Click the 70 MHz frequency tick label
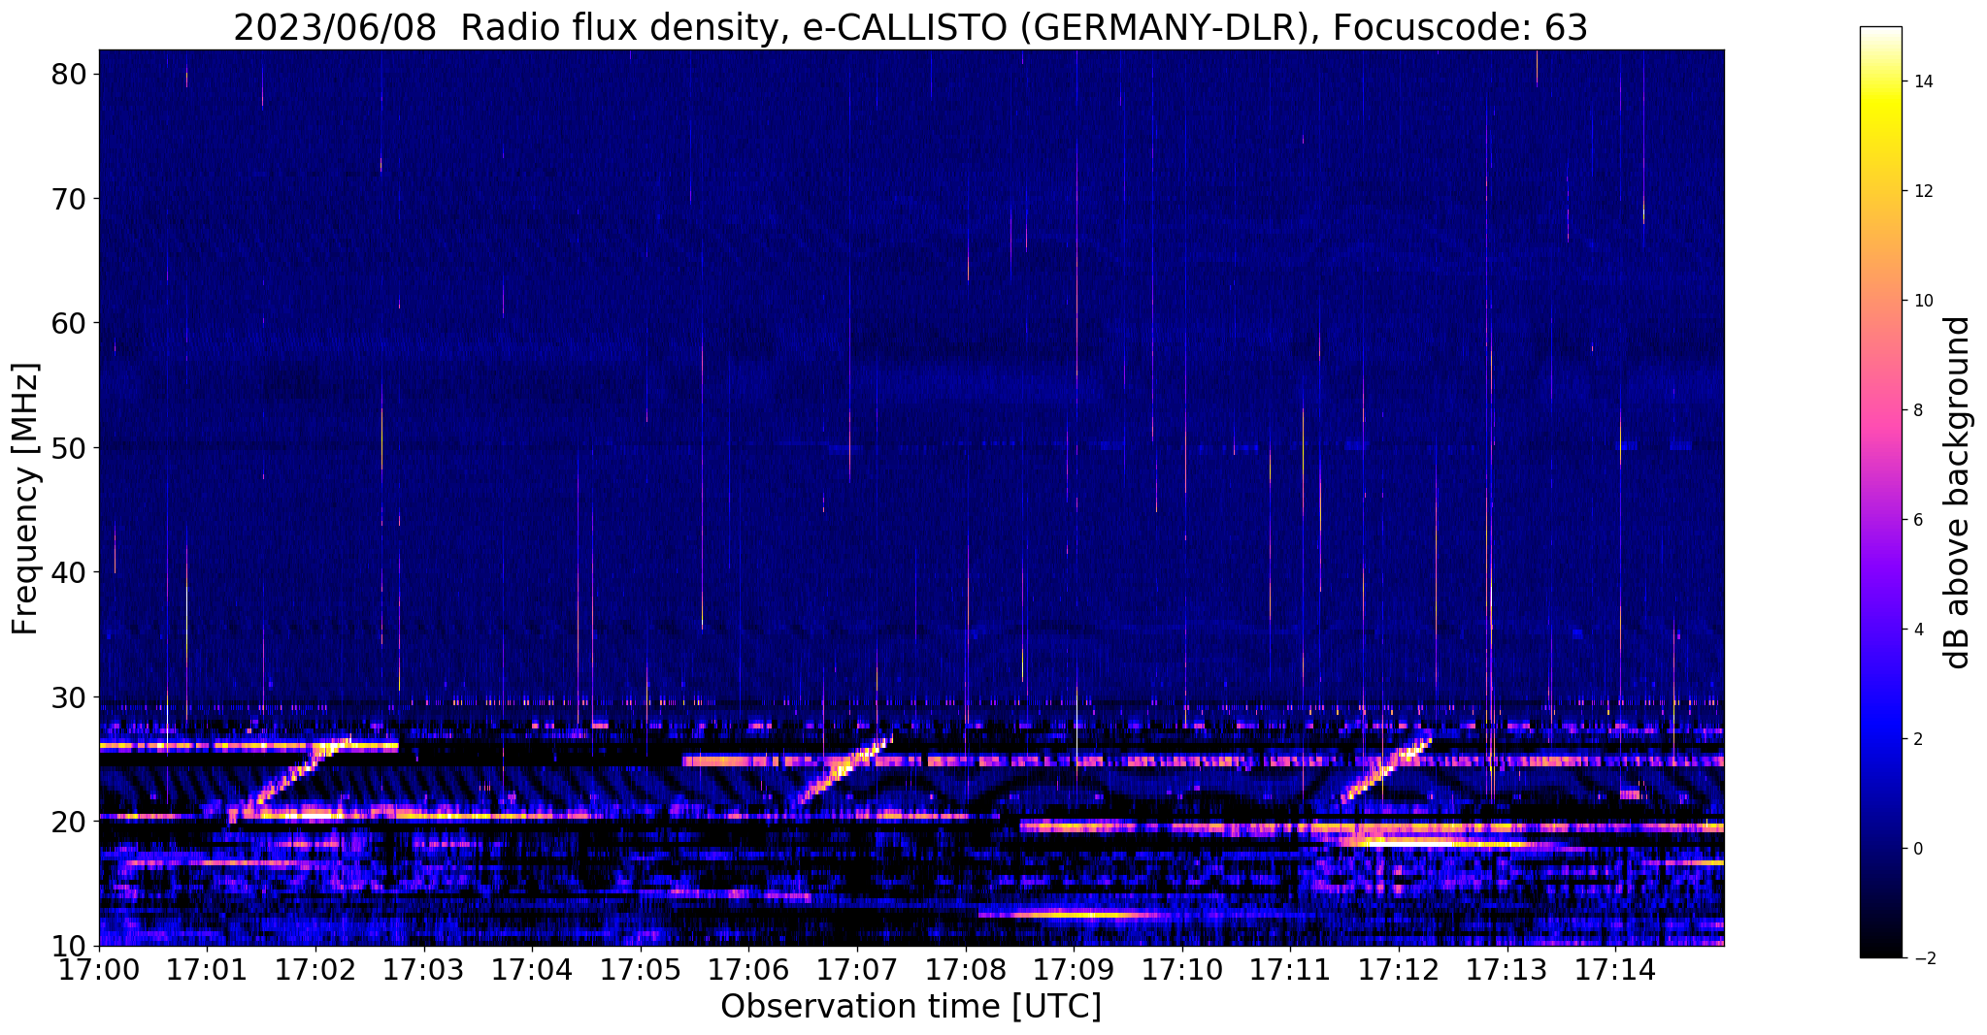 pyautogui.click(x=68, y=199)
